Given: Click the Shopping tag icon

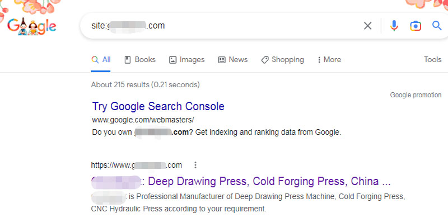Looking at the screenshot, I should pos(265,60).
